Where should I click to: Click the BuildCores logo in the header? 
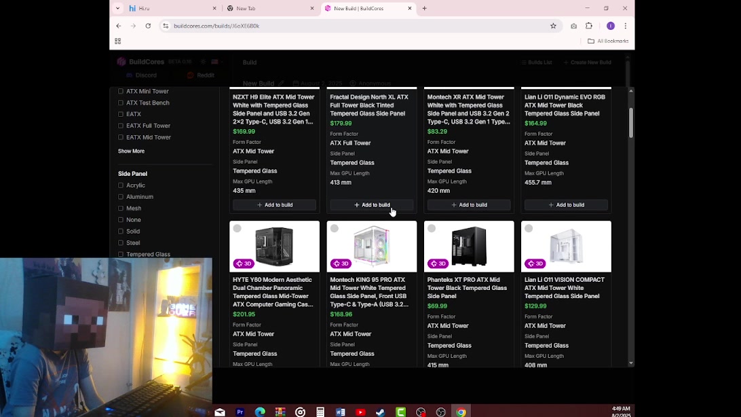[x=141, y=62]
